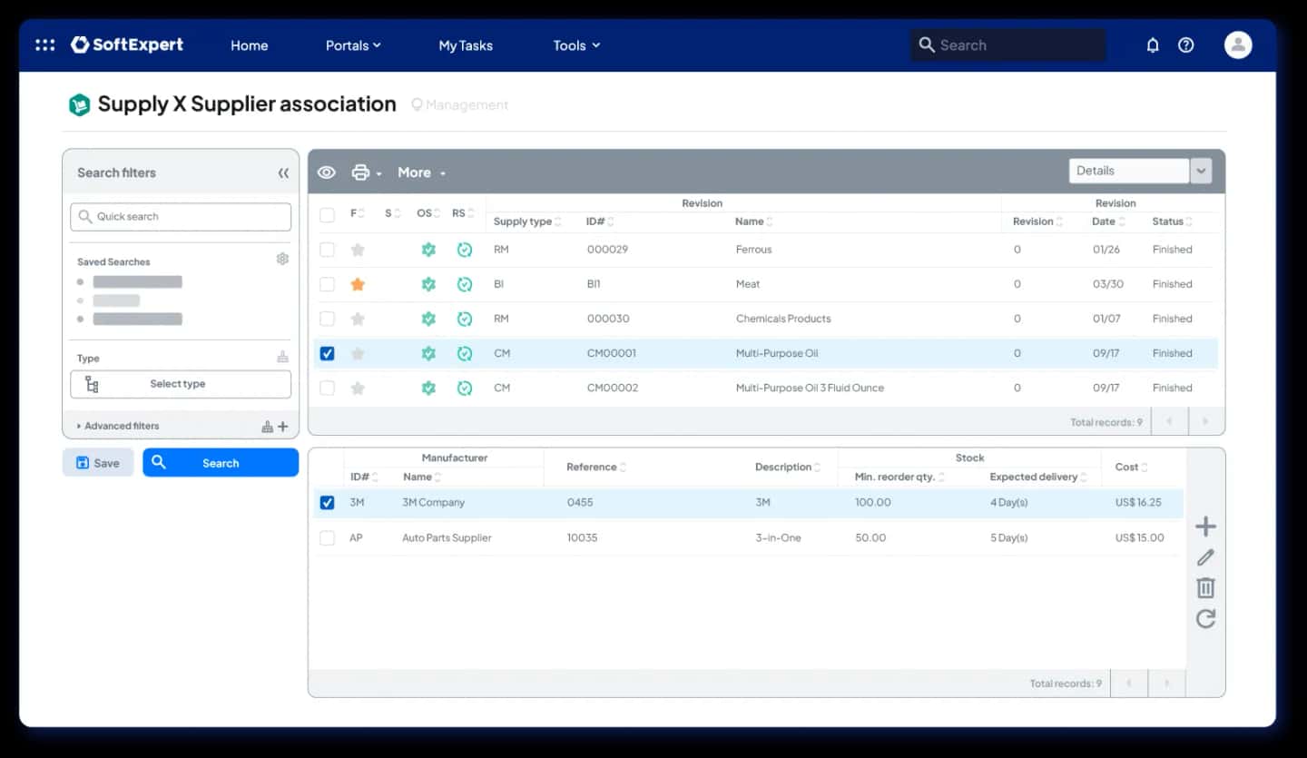The image size is (1307, 758).
Task: Click the refresh arrow icon
Action: tap(1205, 619)
